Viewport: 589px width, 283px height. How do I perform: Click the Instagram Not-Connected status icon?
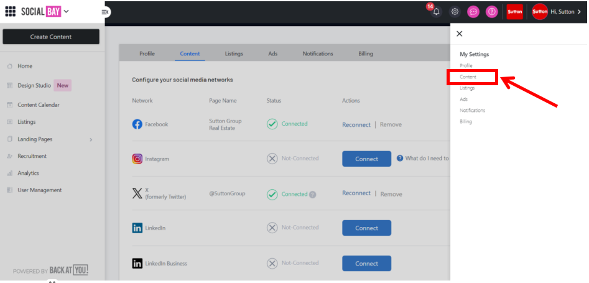pos(272,159)
